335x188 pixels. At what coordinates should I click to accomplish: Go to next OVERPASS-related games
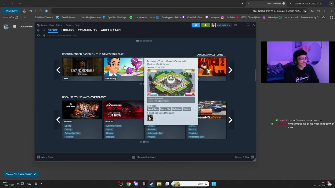click(x=230, y=120)
